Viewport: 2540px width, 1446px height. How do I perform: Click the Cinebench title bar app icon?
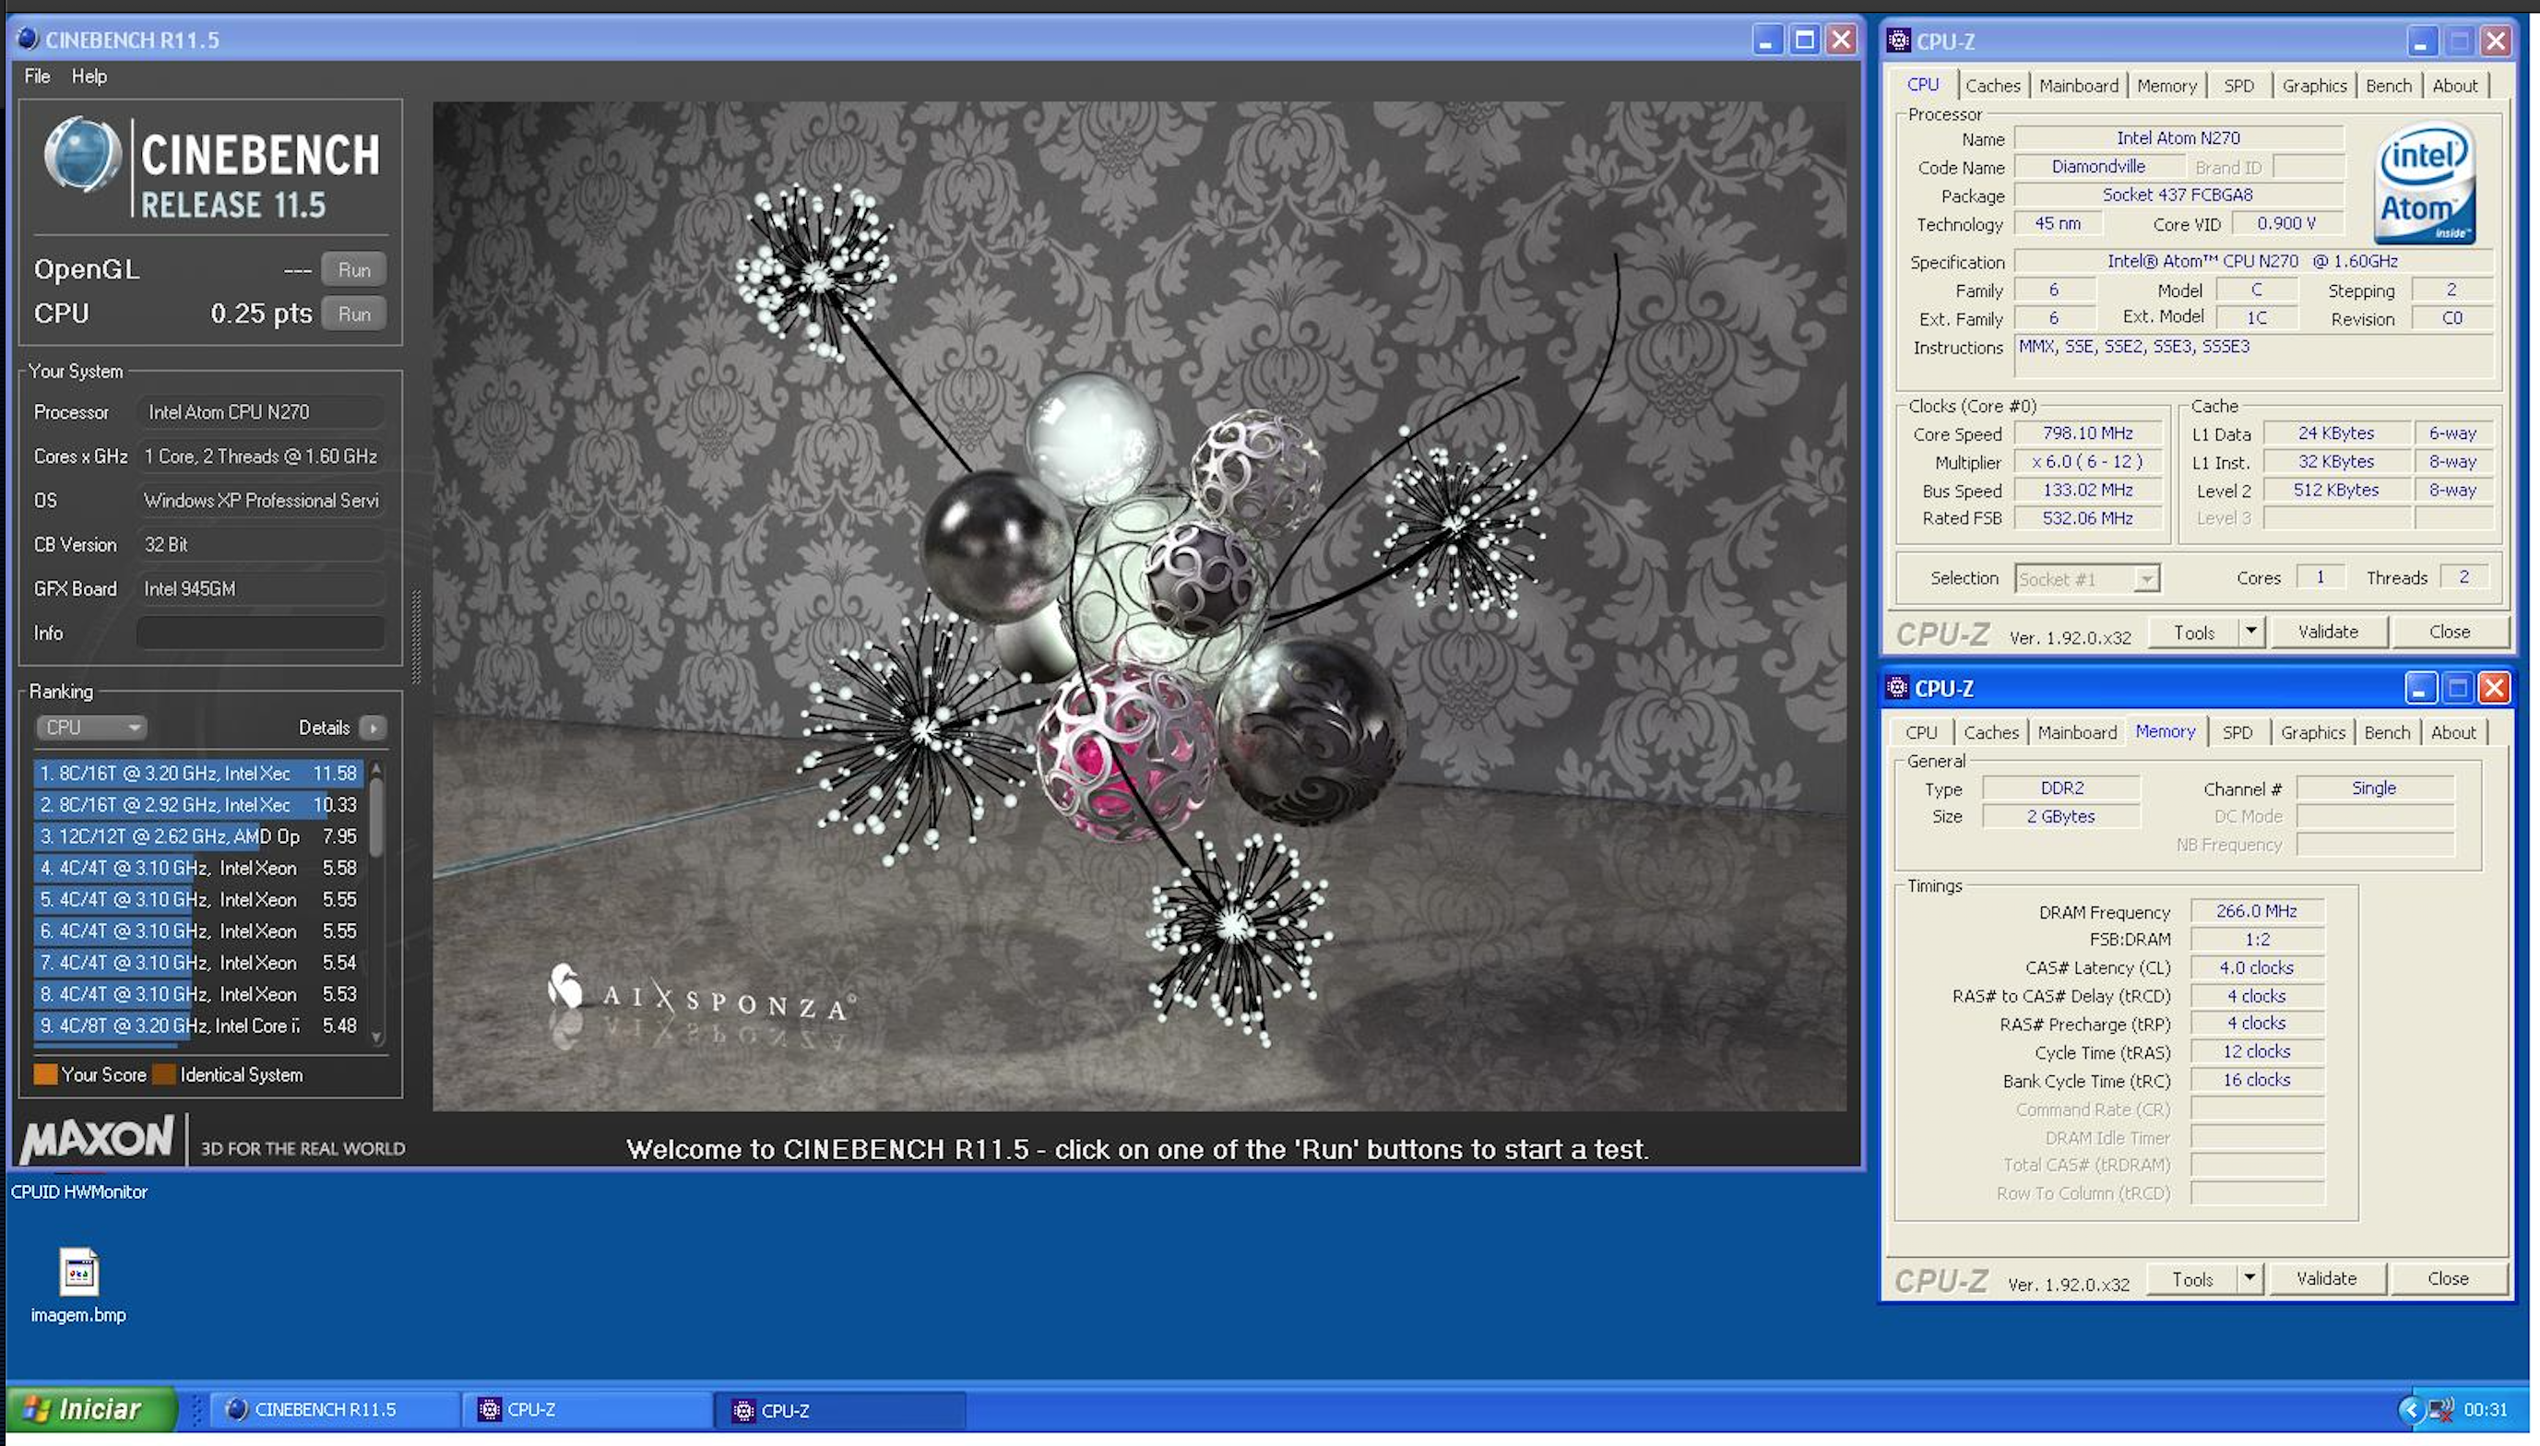pos(28,39)
